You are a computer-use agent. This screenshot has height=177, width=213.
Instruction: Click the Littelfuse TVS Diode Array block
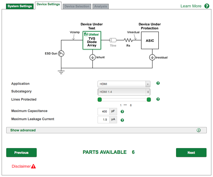click(x=92, y=40)
